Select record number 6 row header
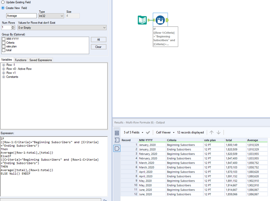Image resolution: width=270 pixels, height=201 pixels. (129, 167)
